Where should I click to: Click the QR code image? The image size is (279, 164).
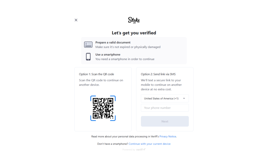coord(103,108)
